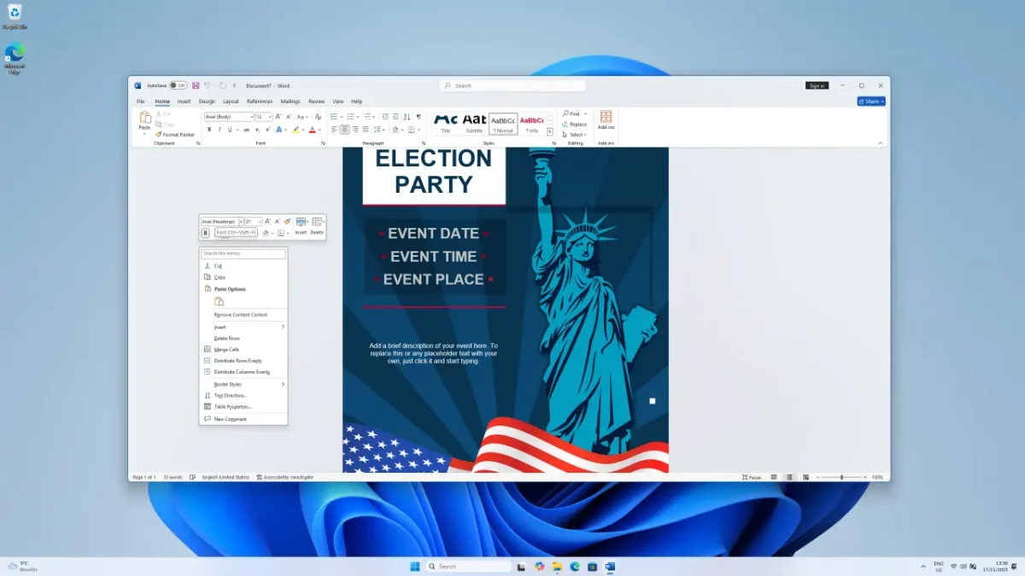Center-align text using the ribbon icon

pos(344,130)
